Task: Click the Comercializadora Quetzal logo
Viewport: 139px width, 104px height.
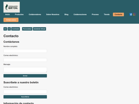Action: (x=12, y=7)
